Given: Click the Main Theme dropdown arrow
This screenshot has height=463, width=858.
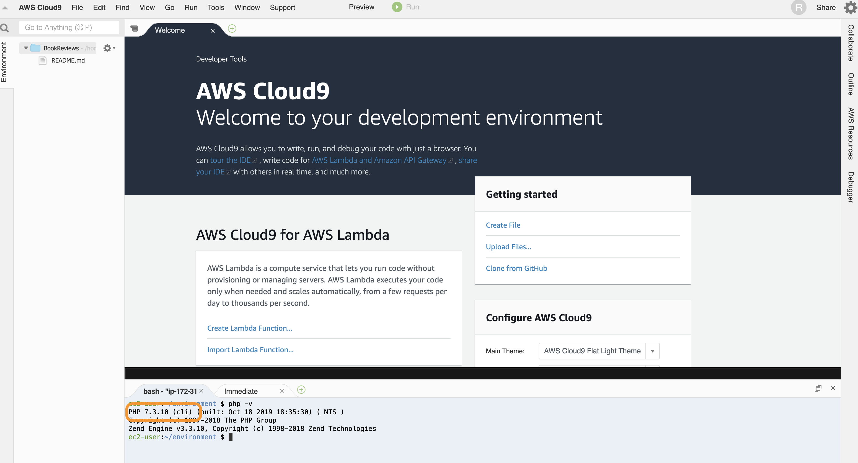Looking at the screenshot, I should coord(652,351).
